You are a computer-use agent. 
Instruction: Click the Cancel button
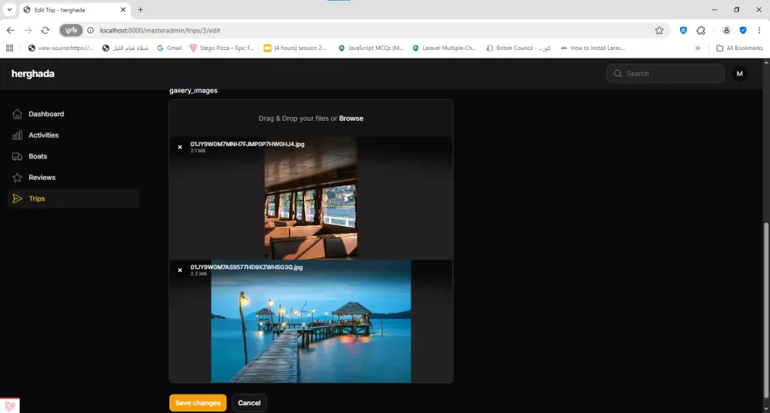[249, 403]
